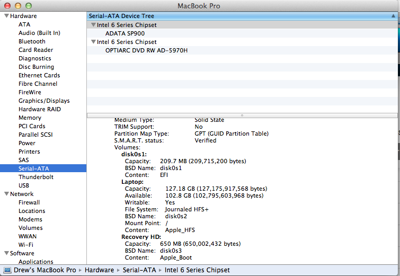Click the 127.18 GB capacity value
400x276 pixels.
(216, 189)
